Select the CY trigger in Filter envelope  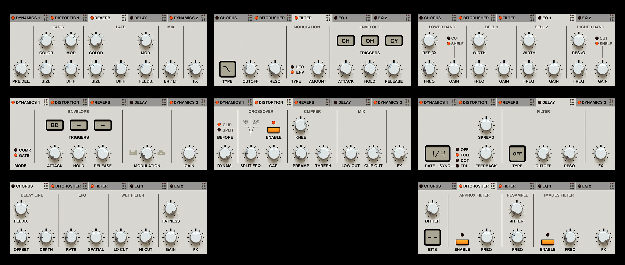tap(394, 41)
